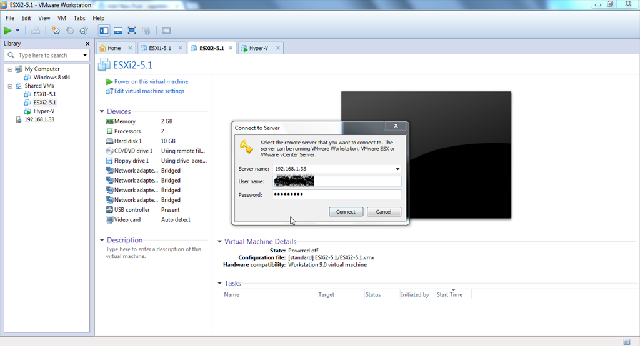Close the Connect to Server dialog
This screenshot has width=640, height=350.
(396, 126)
